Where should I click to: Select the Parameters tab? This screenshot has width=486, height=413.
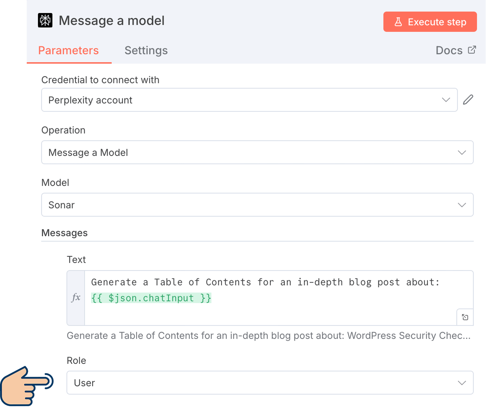(x=69, y=50)
